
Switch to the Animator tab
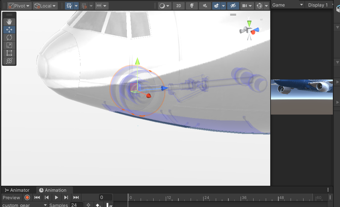[x=17, y=190]
